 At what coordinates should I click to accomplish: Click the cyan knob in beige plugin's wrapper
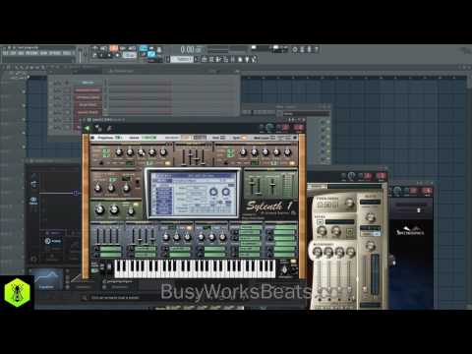(352, 175)
